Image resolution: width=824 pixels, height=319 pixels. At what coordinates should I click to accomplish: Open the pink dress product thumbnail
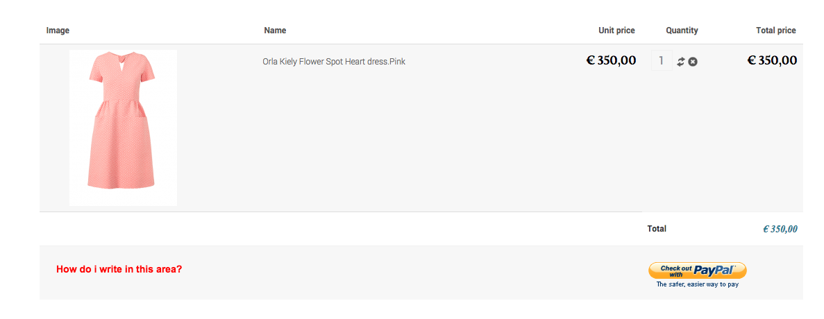coord(123,128)
